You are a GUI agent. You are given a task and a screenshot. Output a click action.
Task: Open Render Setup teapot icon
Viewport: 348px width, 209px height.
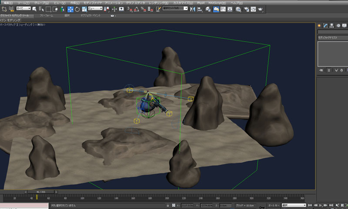click(x=246, y=9)
